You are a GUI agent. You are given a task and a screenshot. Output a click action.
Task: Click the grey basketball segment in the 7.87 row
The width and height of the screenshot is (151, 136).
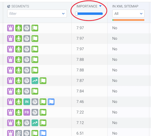coord(27,80)
